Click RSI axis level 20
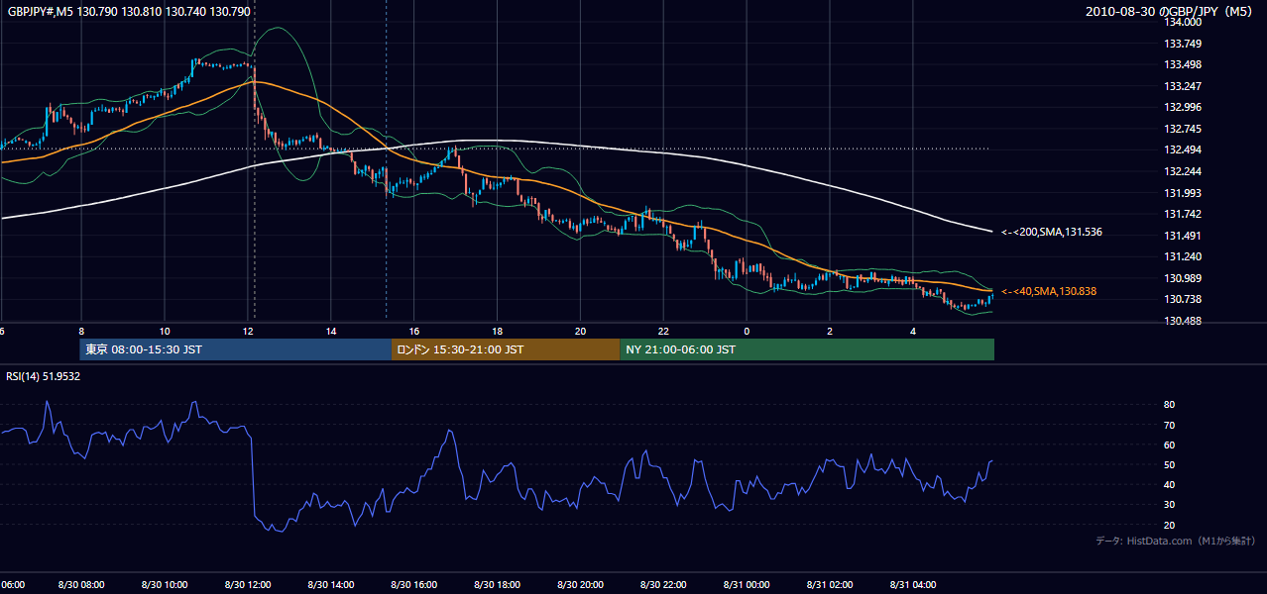Screen dimensions: 1267x594 coord(1170,525)
